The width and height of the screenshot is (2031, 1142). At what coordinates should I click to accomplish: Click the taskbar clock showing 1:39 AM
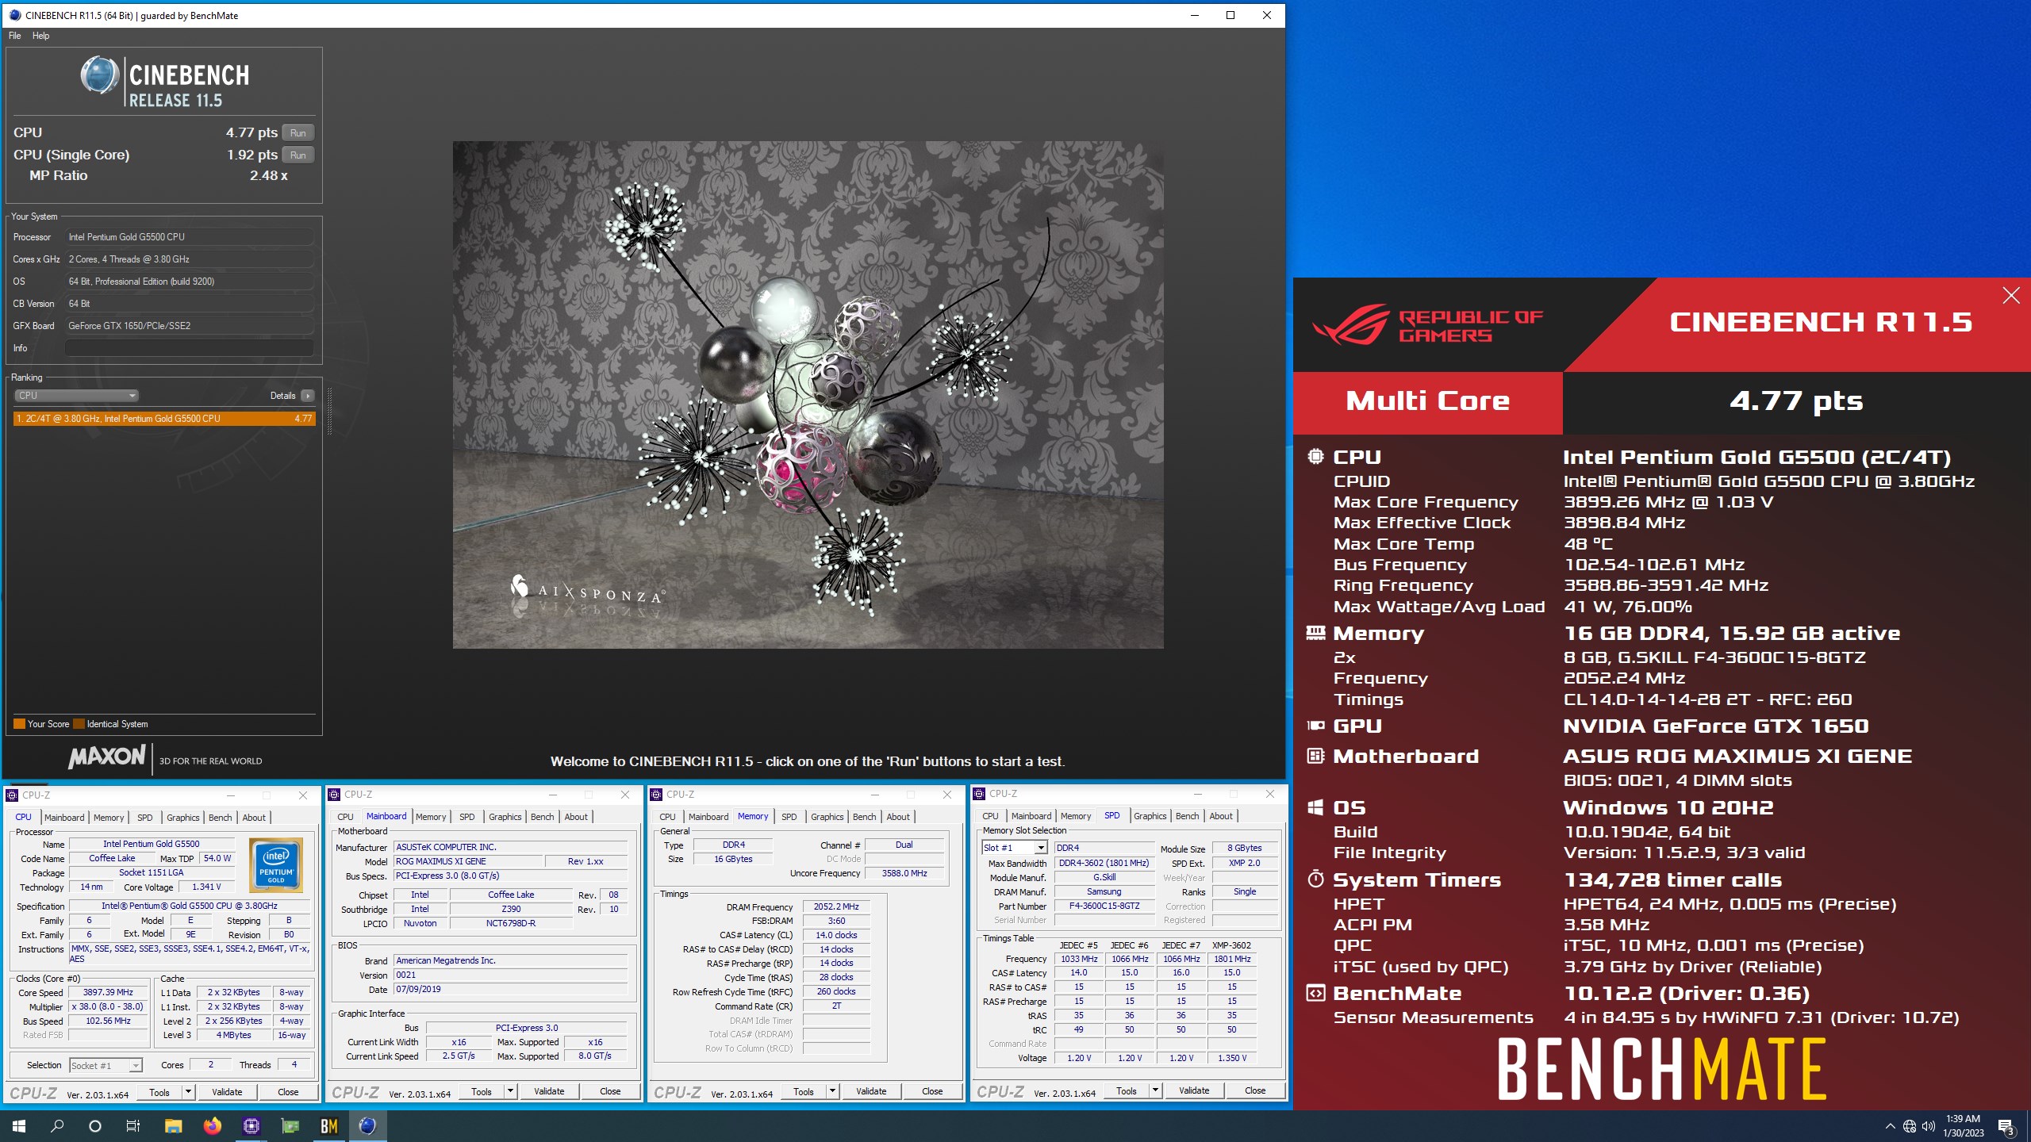point(1963,1126)
